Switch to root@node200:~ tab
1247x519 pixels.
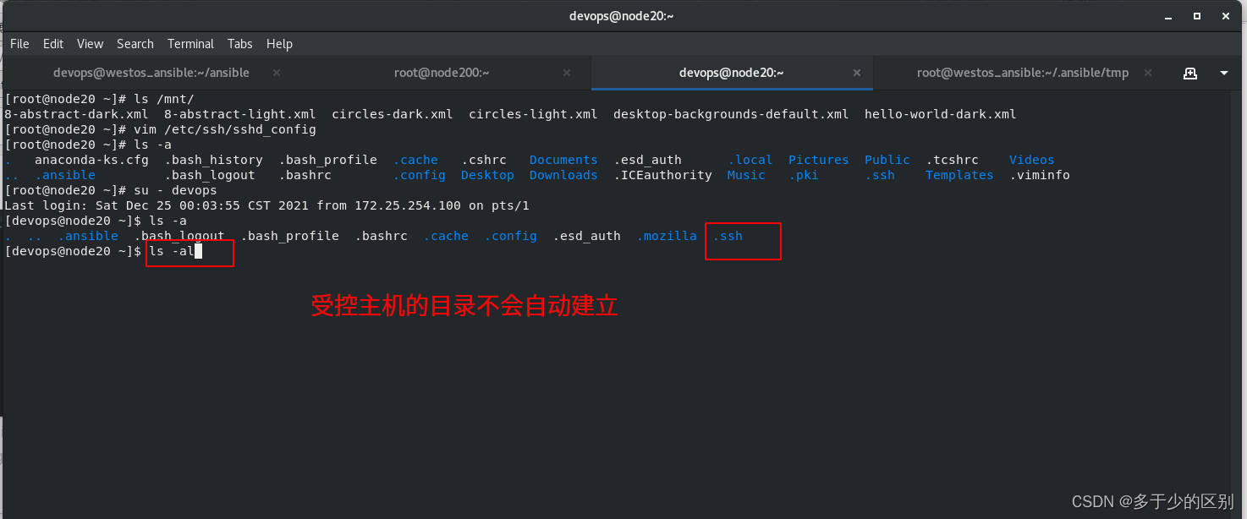tap(442, 73)
